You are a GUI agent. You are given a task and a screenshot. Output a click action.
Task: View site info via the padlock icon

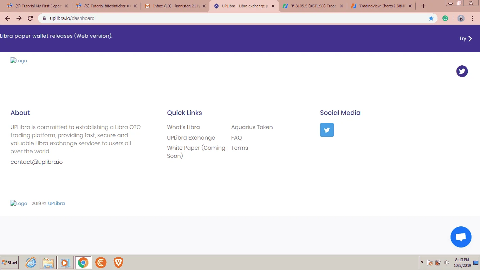(44, 18)
